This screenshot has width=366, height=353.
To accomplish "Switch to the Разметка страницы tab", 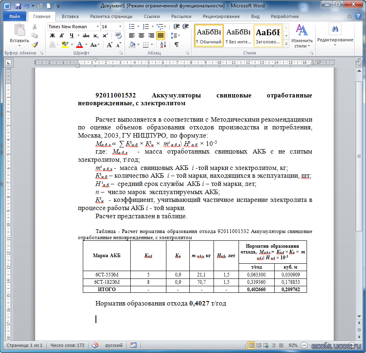I will coord(111,16).
